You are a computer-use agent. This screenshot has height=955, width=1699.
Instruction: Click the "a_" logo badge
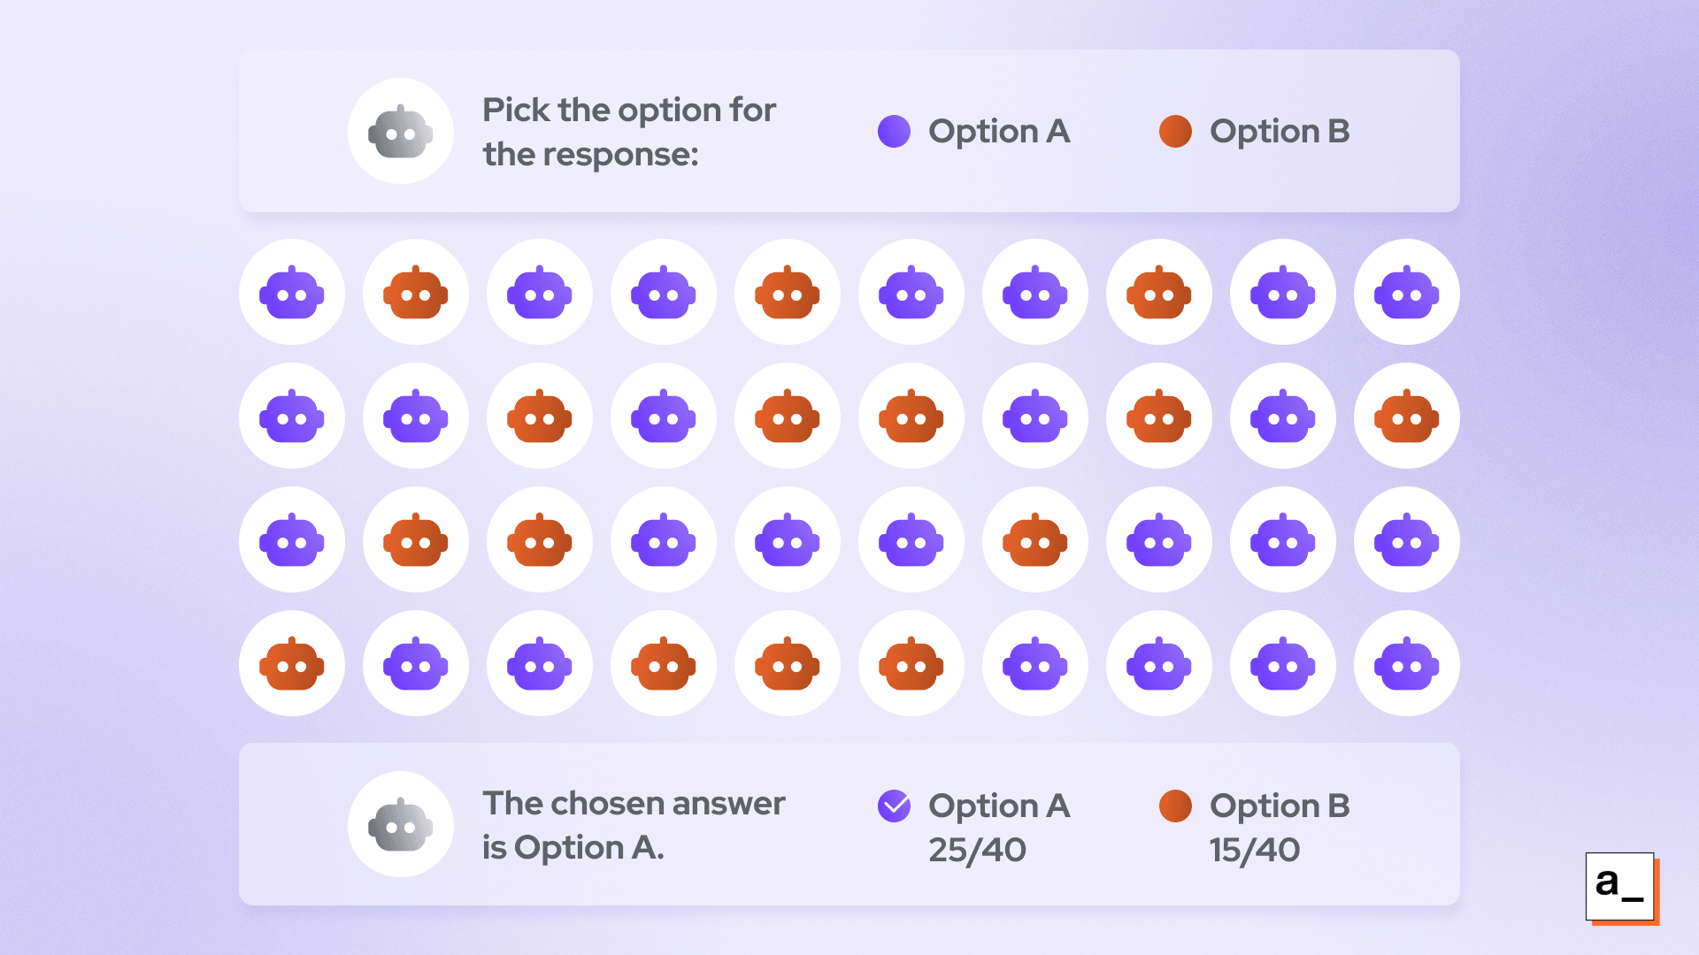1620,887
